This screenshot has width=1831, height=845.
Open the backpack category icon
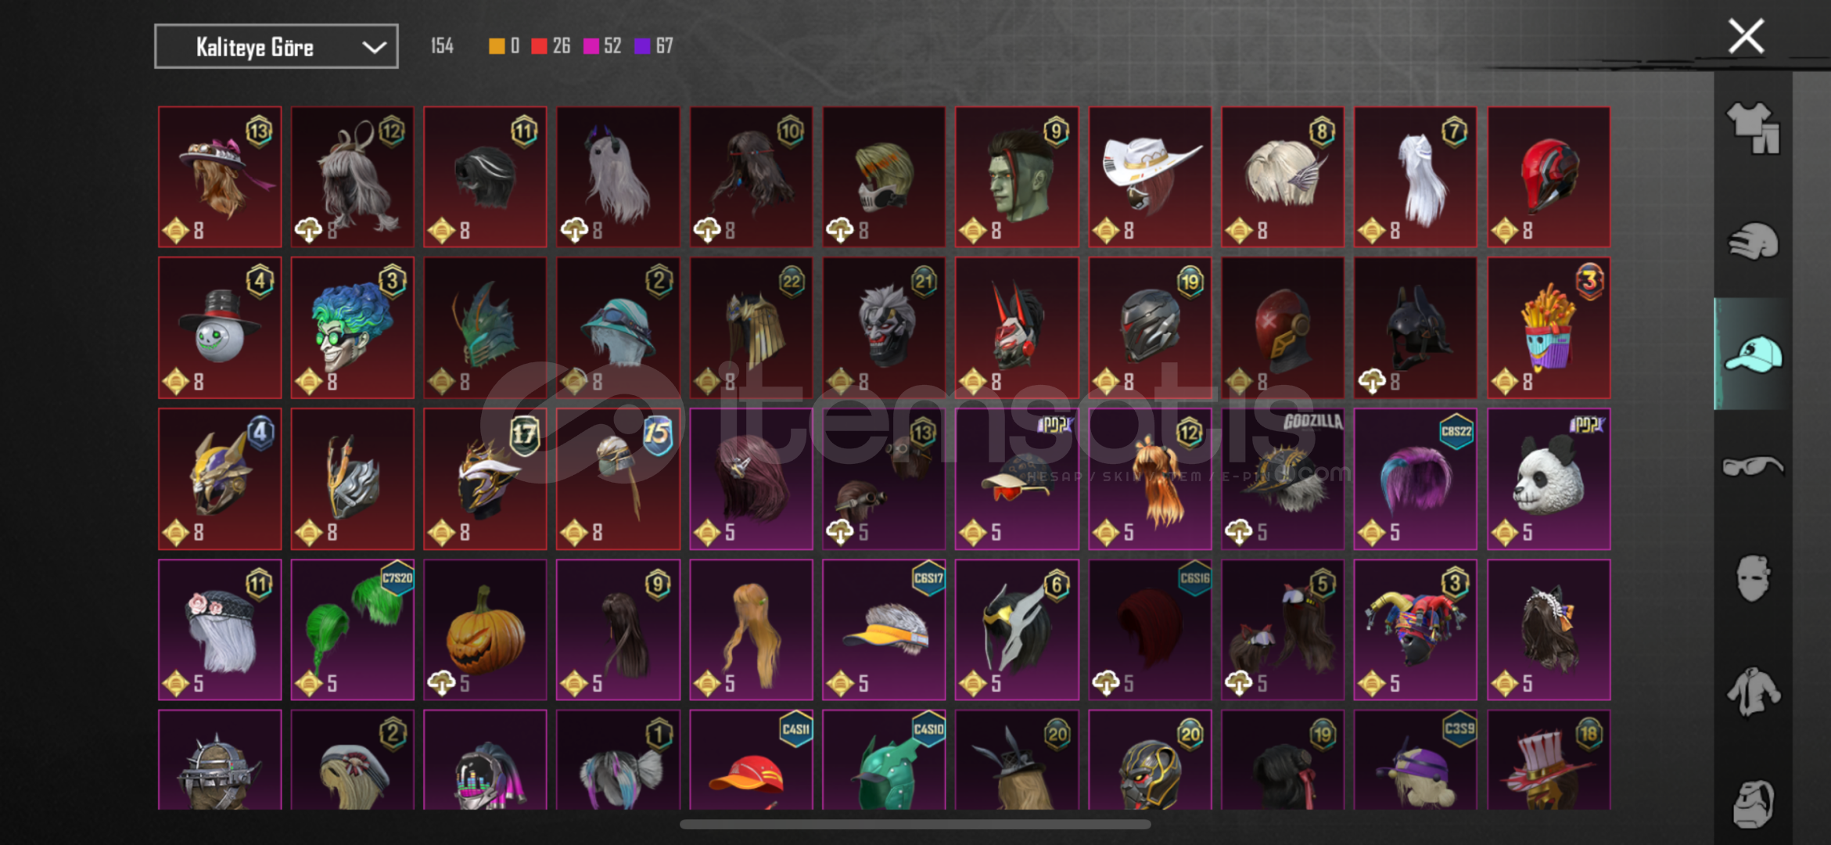tap(1753, 804)
